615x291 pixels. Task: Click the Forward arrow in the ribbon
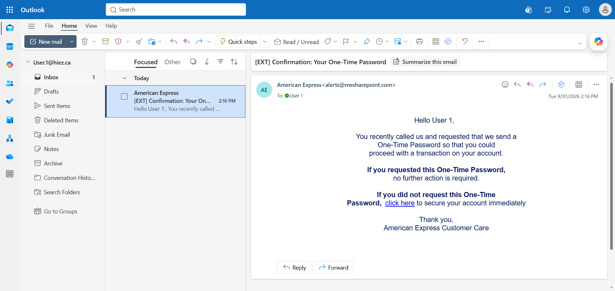tap(199, 42)
